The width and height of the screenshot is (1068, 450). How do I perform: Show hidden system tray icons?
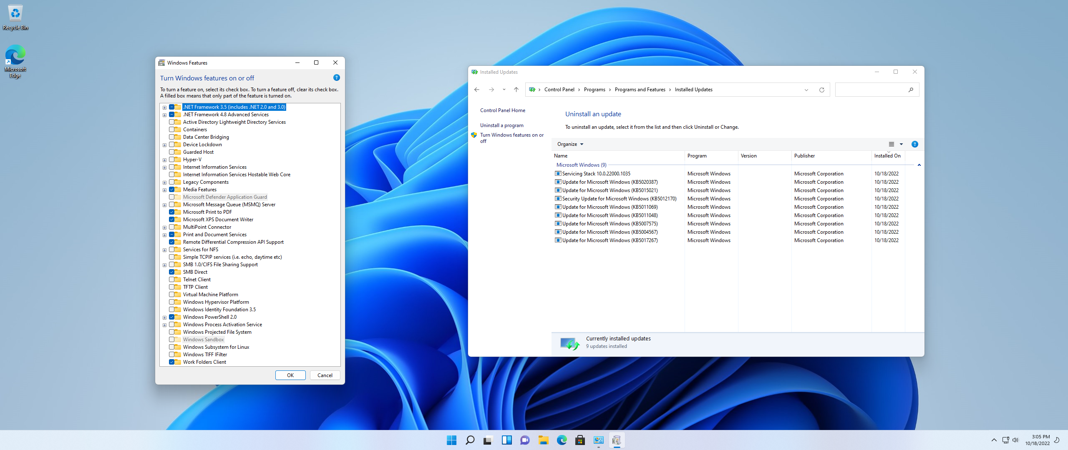pos(994,440)
